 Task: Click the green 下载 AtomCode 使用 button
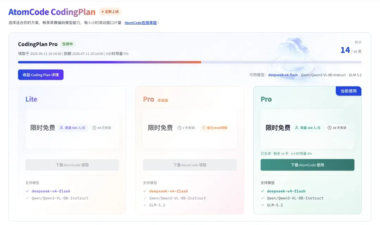307,165
